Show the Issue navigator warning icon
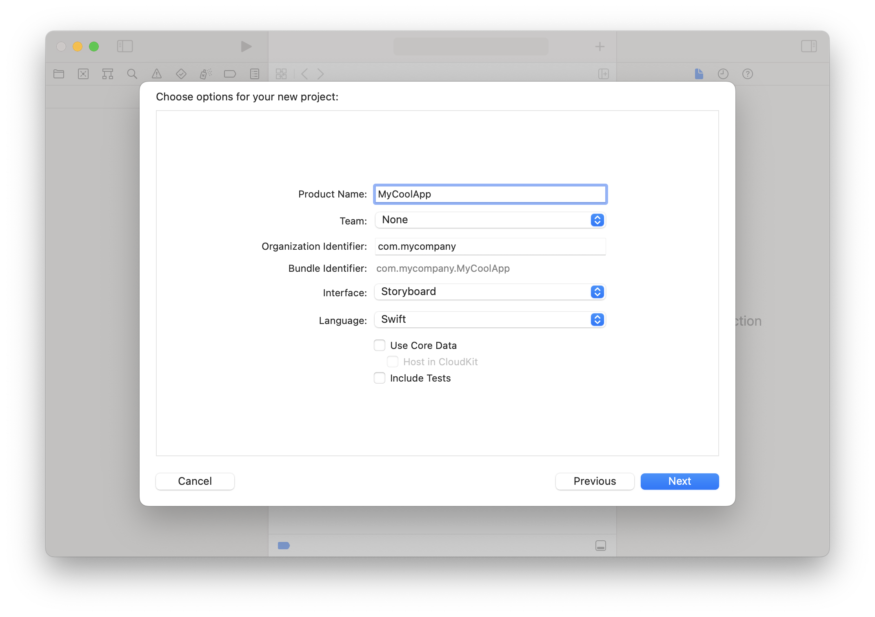Screen dimensions: 875x617 (x=156, y=74)
